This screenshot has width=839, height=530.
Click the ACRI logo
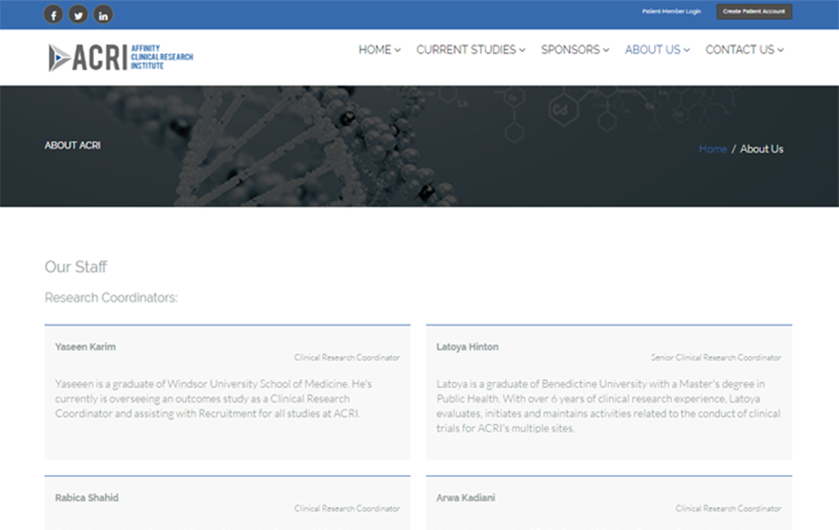tap(121, 57)
